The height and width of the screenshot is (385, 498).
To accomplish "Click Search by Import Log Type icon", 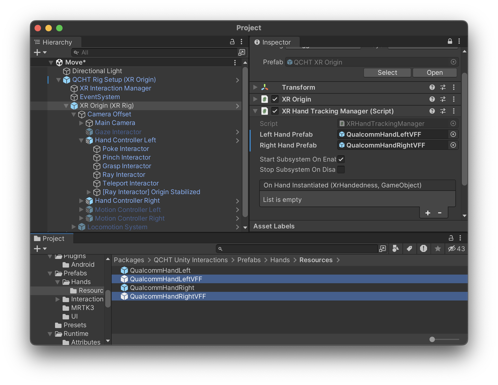I will coord(424,249).
